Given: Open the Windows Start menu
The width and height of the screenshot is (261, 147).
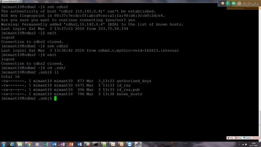Looking at the screenshot, I should click(3, 144).
